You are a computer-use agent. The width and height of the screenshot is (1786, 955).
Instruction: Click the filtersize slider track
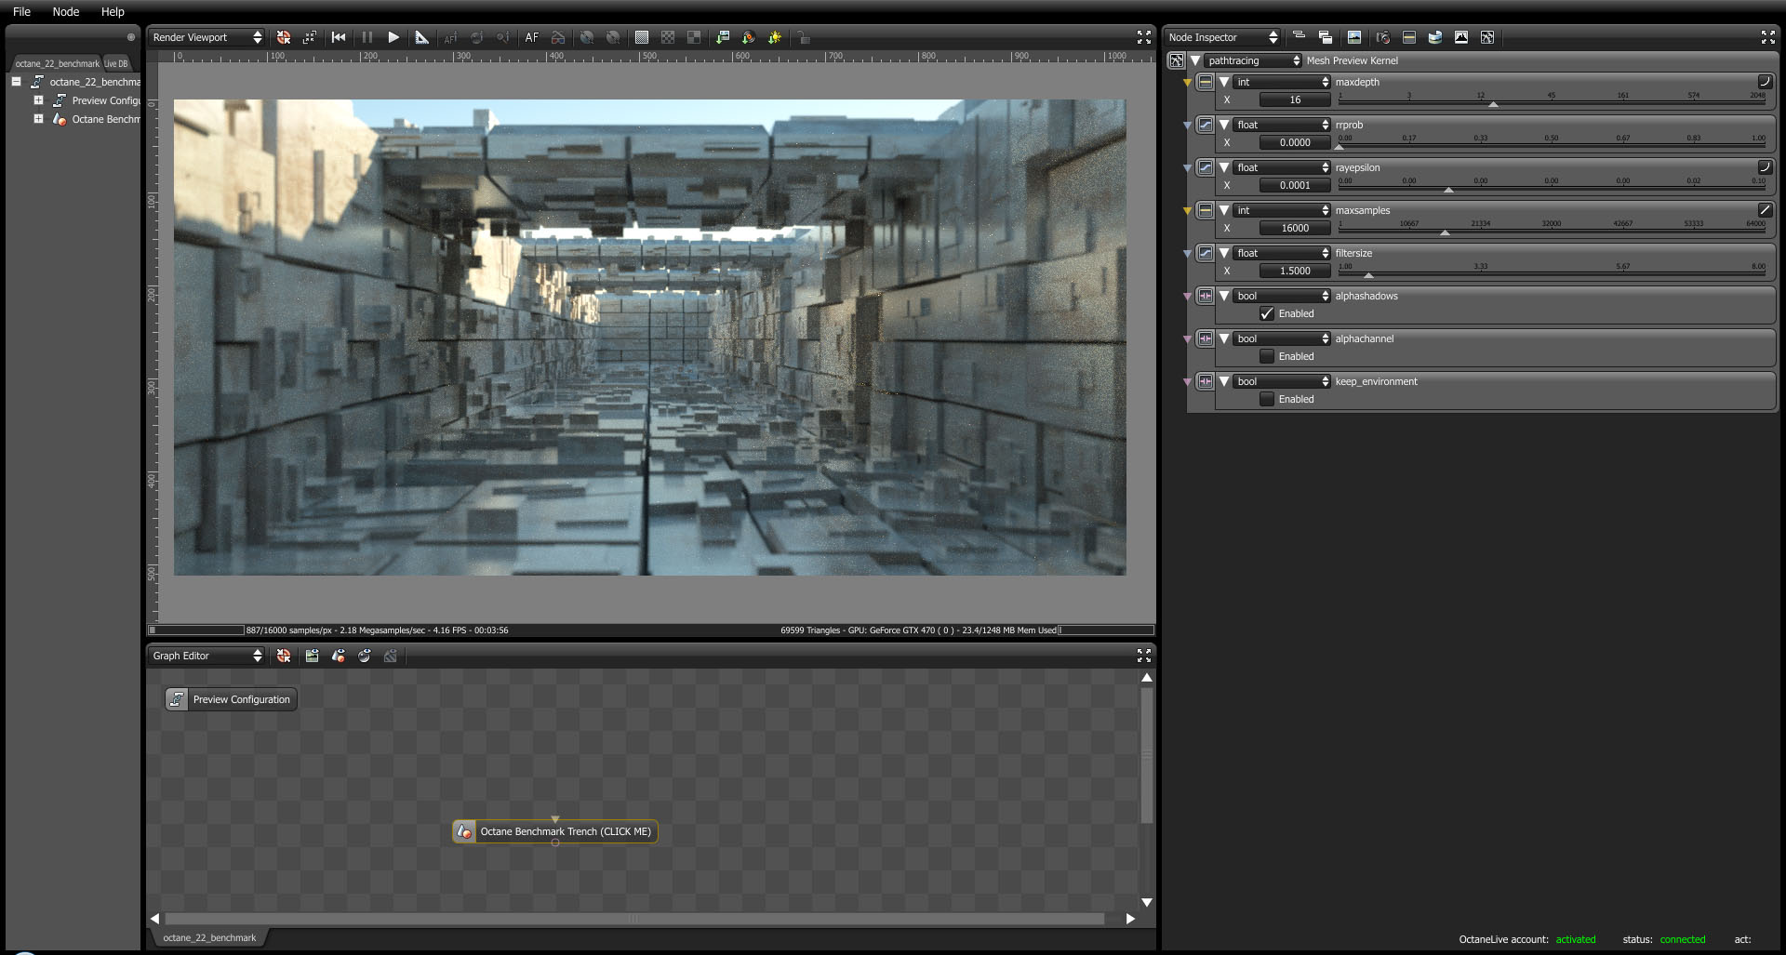click(x=1552, y=272)
